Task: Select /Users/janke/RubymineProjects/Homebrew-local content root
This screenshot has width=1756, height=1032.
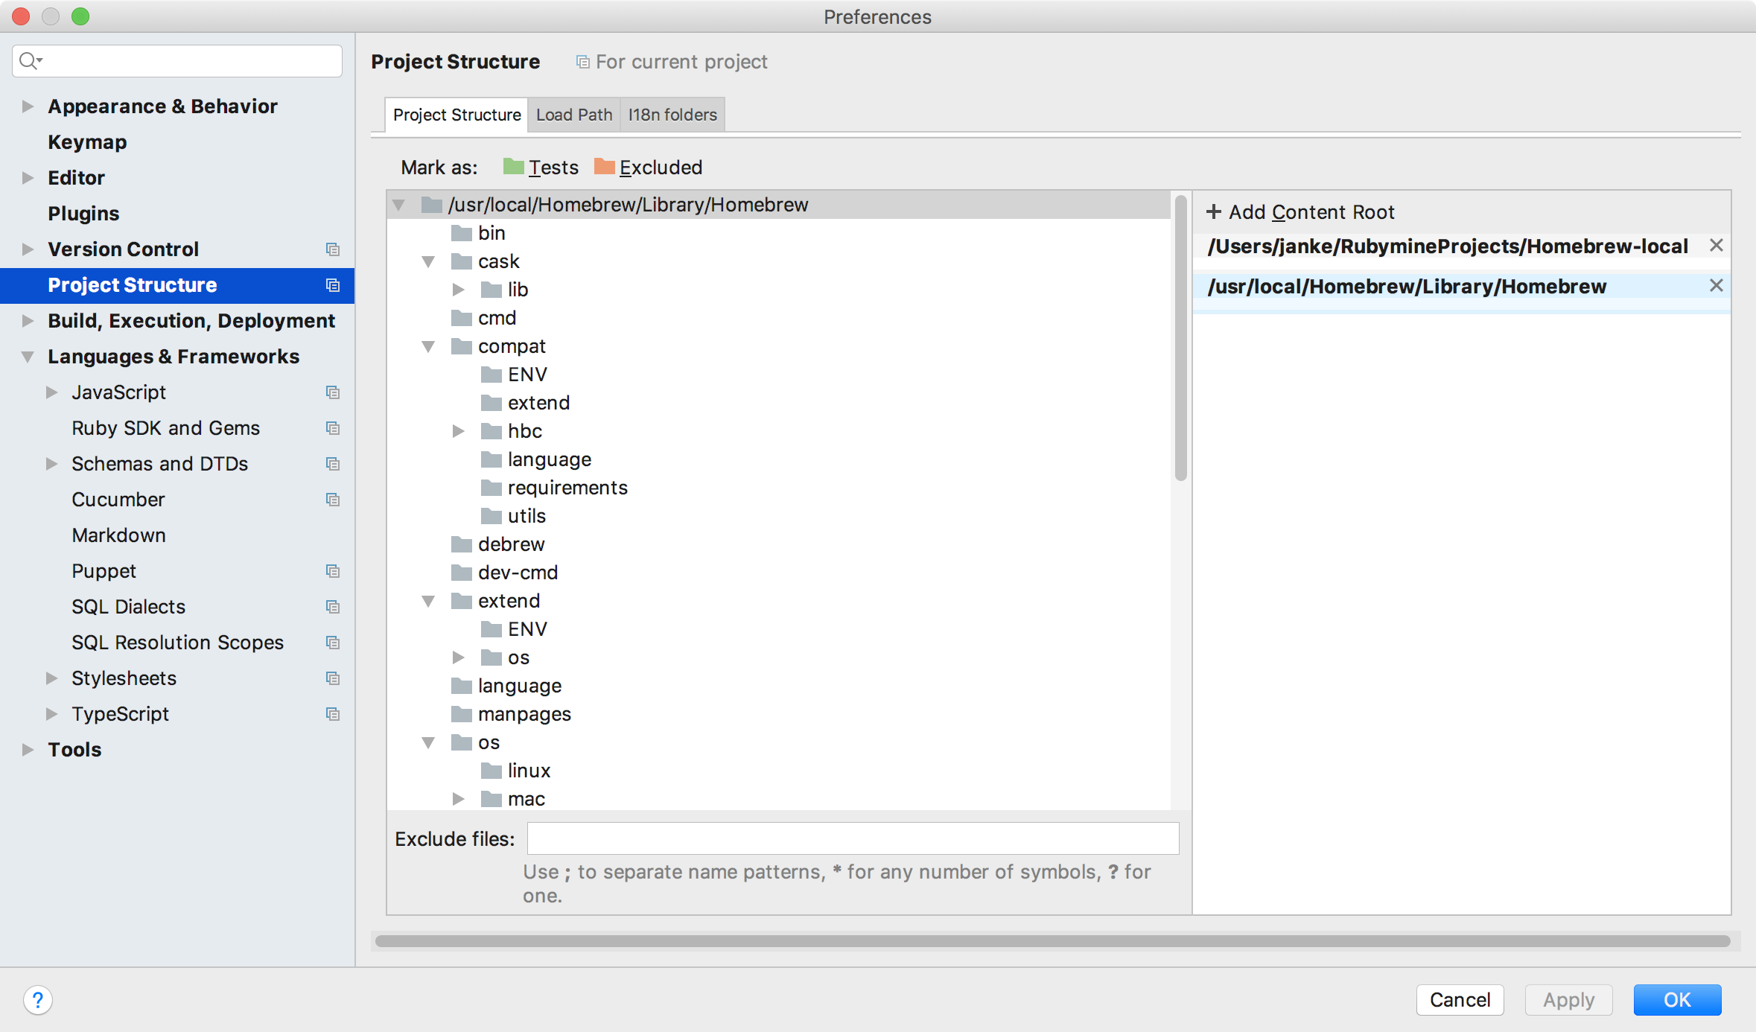Action: (x=1448, y=246)
